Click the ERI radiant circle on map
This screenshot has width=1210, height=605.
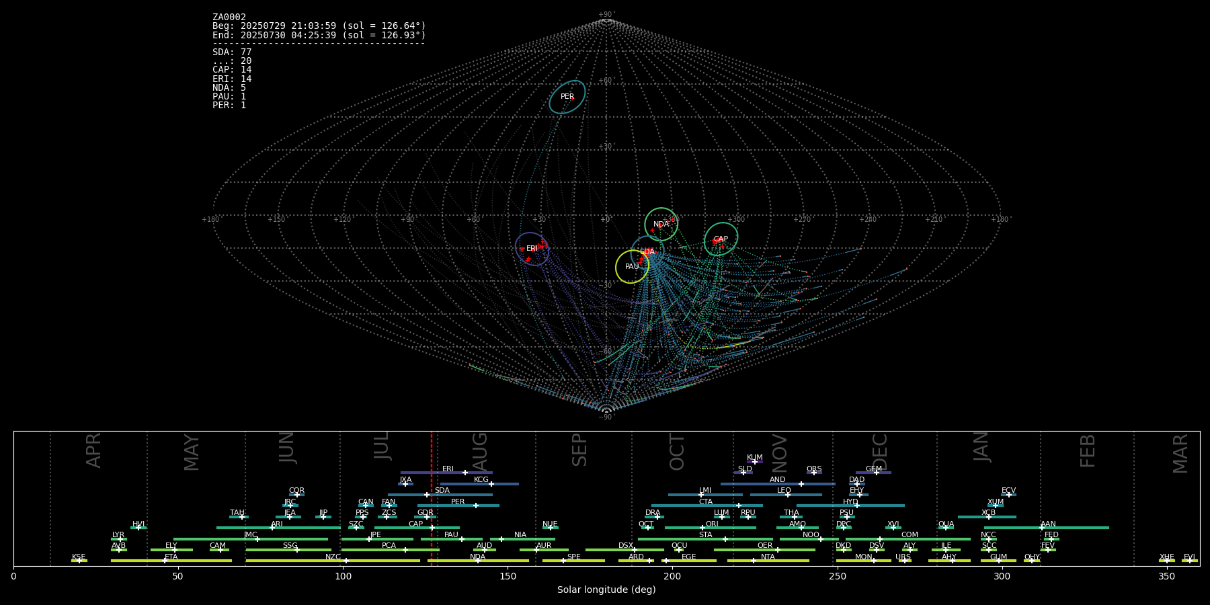point(532,249)
